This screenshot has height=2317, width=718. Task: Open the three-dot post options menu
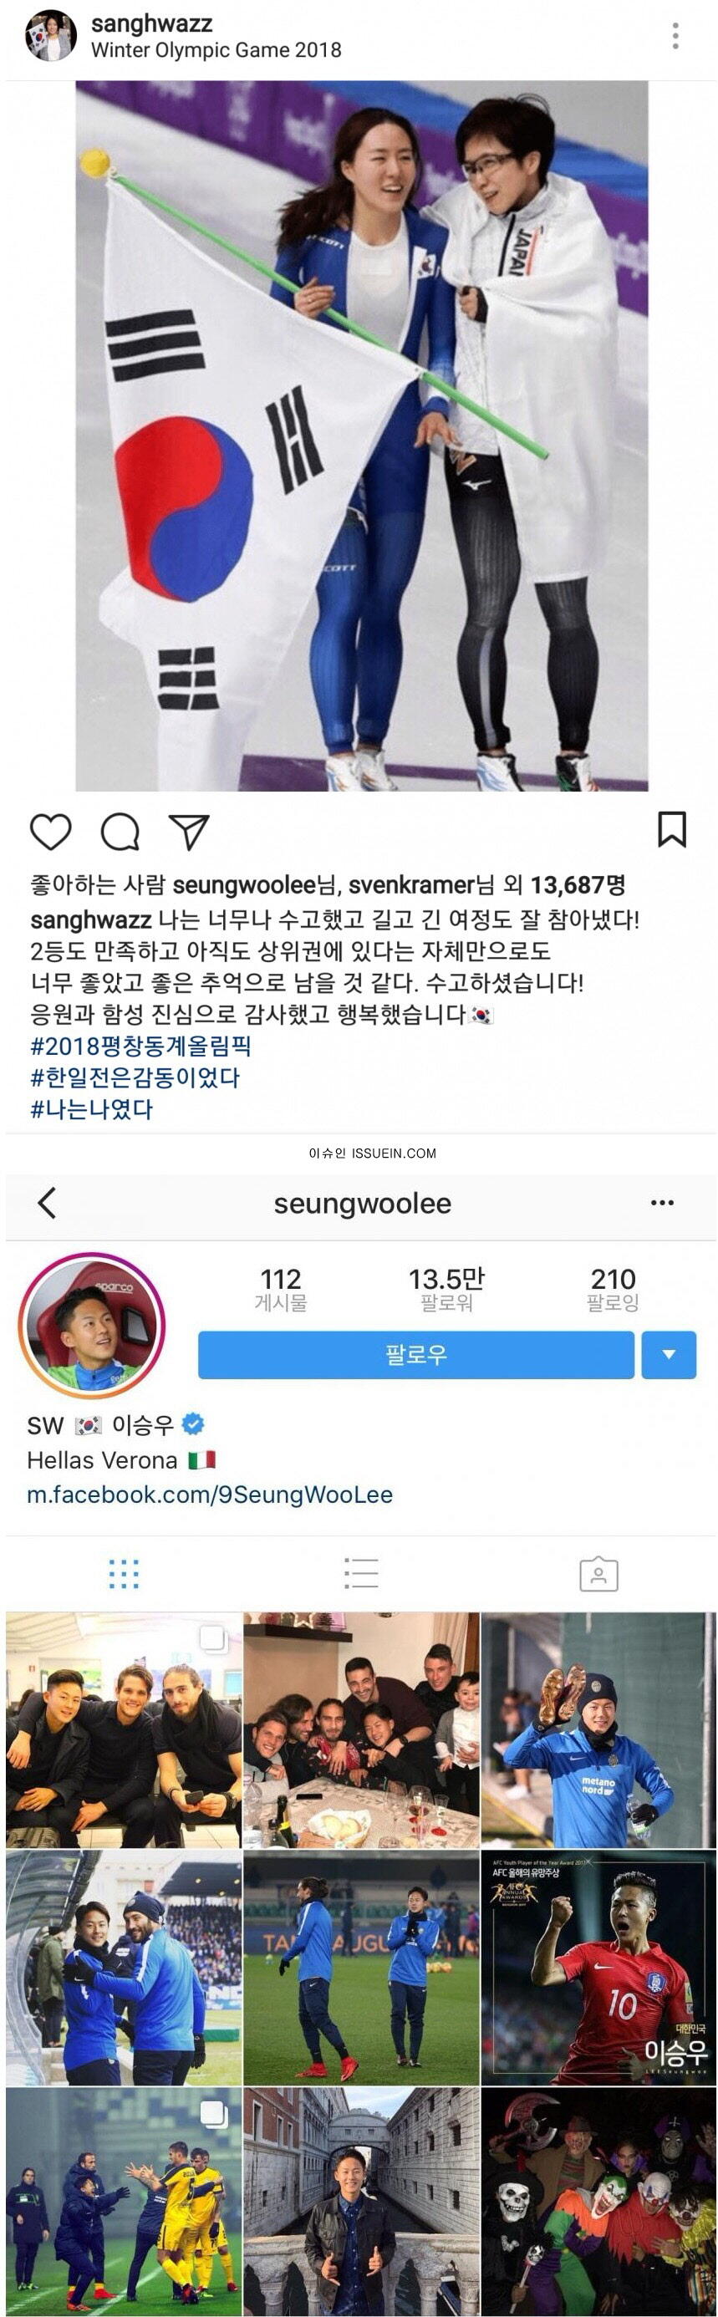tap(675, 36)
